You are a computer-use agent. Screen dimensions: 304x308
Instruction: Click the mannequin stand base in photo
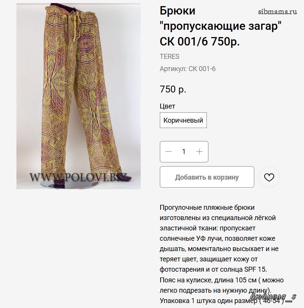pos(70,185)
